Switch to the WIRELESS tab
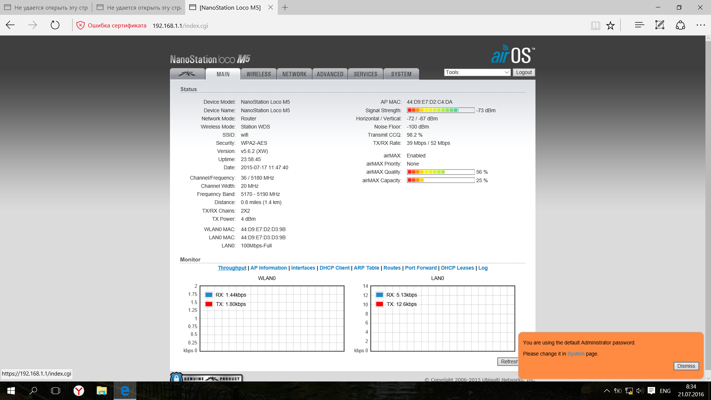The image size is (711, 400). point(259,74)
